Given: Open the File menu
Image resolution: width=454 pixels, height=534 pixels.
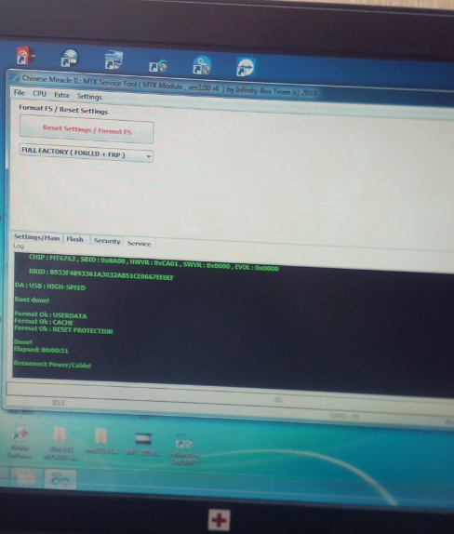Looking at the screenshot, I should [20, 93].
